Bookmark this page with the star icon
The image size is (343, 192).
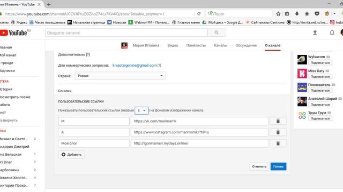278,14
